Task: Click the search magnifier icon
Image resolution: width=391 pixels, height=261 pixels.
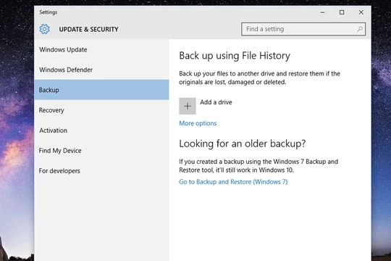Action: 360,29
